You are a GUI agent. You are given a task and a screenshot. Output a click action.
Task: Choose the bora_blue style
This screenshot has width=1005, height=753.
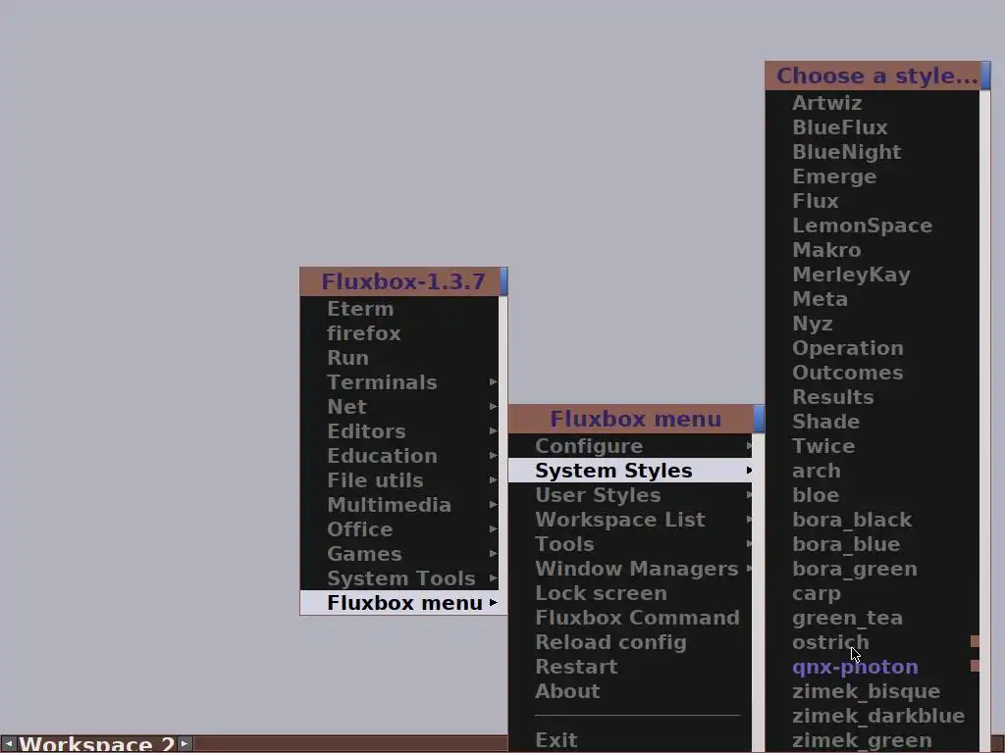point(873,543)
